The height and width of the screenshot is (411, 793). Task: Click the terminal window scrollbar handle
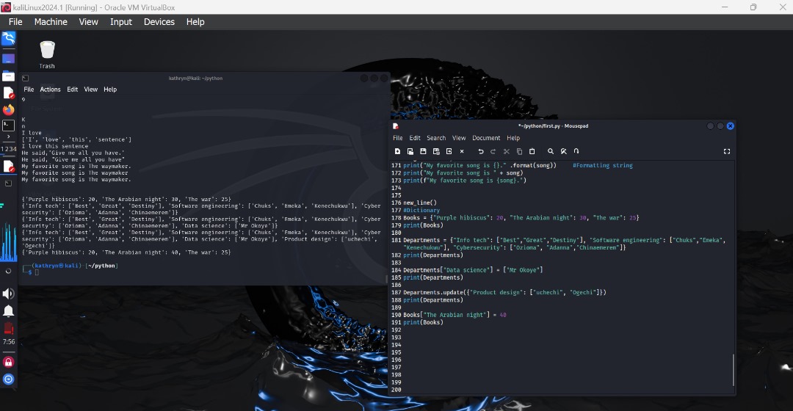tap(388, 279)
